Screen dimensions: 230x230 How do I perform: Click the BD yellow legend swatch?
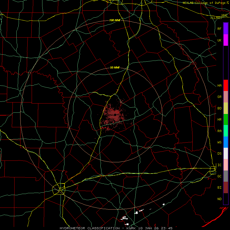[x=226, y=108]
